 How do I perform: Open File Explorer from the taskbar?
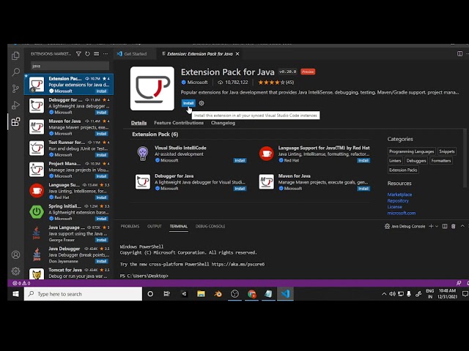[x=201, y=294]
